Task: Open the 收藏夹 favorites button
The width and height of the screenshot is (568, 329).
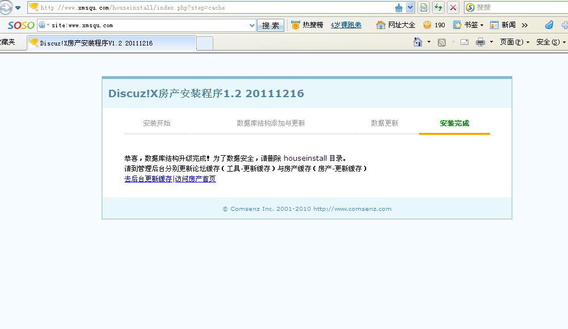Action: pos(7,42)
